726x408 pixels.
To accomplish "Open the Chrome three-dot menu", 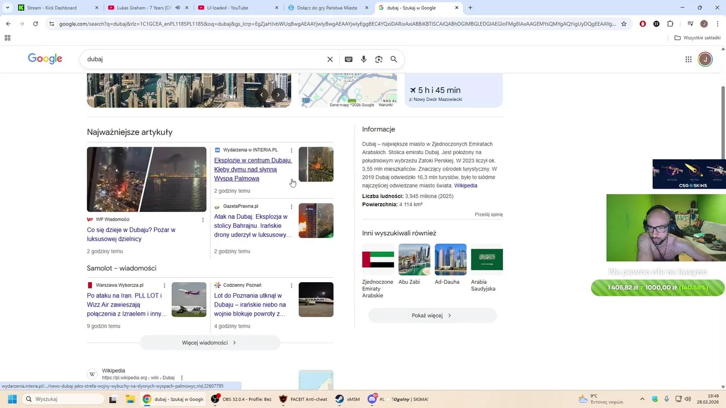I will [717, 24].
